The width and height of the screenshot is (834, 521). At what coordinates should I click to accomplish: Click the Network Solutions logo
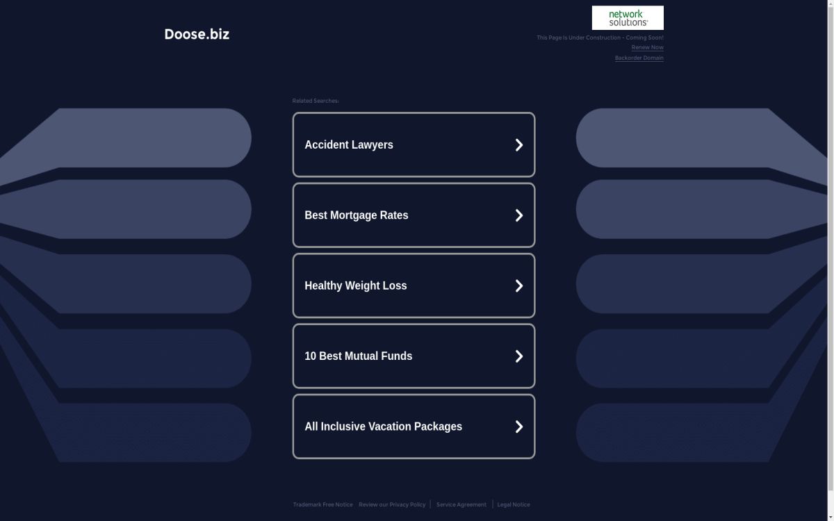627,18
